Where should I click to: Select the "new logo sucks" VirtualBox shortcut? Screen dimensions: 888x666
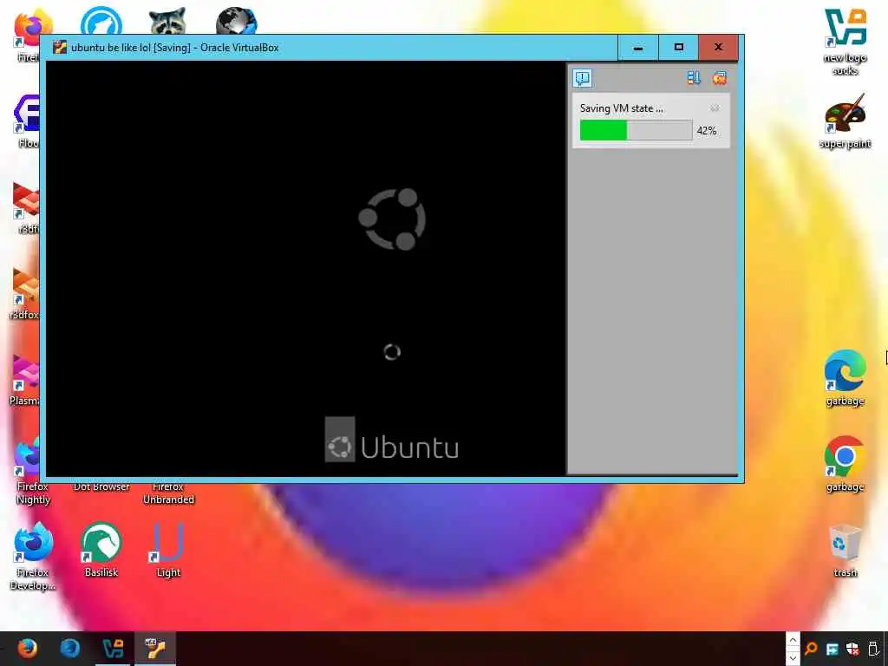point(845,42)
